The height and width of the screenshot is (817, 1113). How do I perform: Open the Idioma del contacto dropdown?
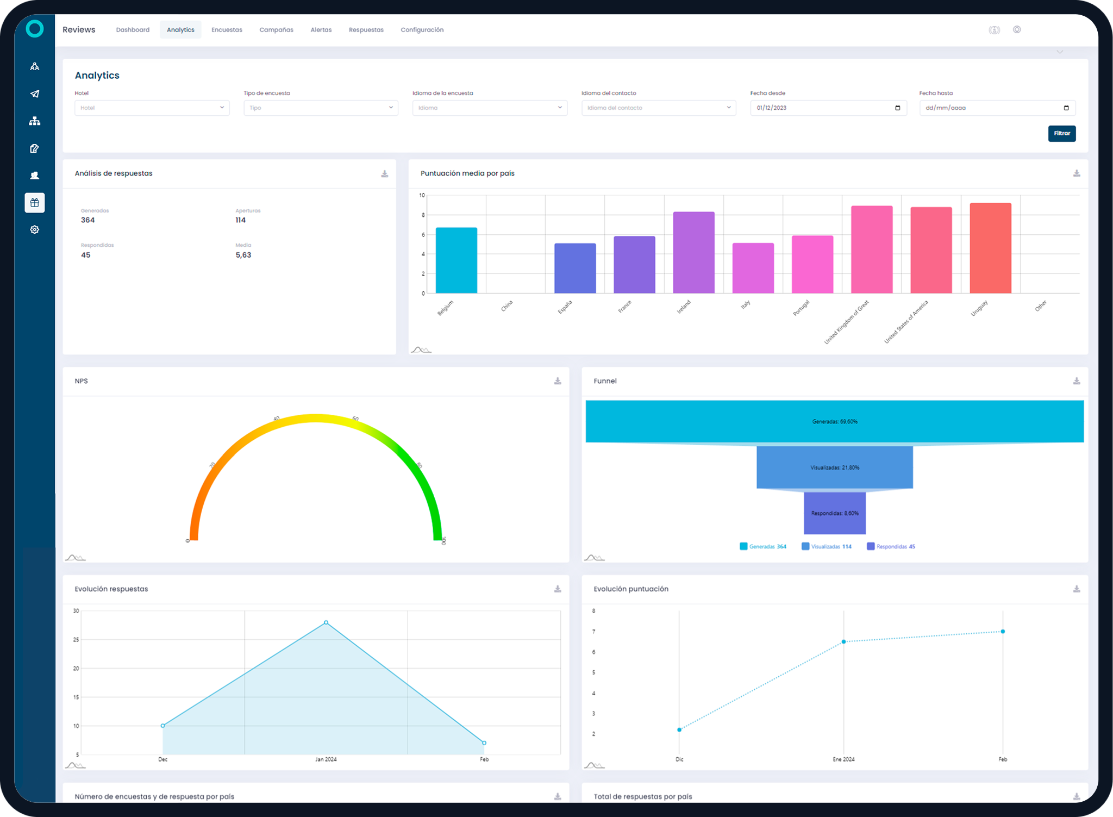pos(659,108)
